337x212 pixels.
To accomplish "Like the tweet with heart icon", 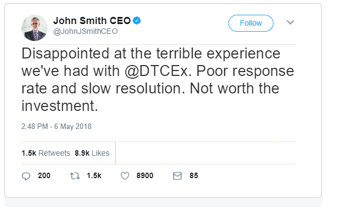I will pyautogui.click(x=125, y=176).
